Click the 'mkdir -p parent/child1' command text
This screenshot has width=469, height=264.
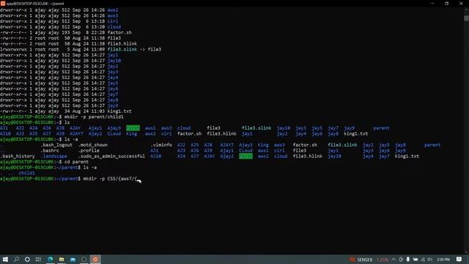coord(94,117)
